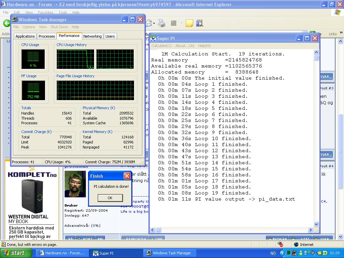Click the eMule tray icon
The width and height of the screenshot is (344, 258).
tap(295, 253)
